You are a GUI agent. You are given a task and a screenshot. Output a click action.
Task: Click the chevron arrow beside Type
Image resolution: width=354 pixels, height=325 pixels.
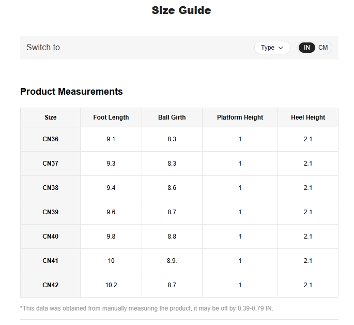click(281, 48)
